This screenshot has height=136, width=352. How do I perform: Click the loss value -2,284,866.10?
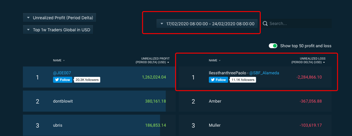tap(309, 77)
